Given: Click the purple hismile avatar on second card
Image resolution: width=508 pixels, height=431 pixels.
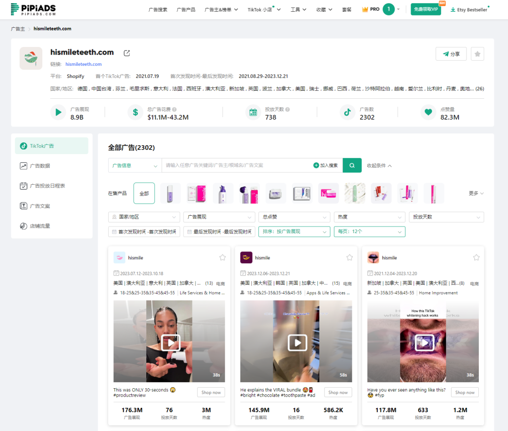Looking at the screenshot, I should click(246, 258).
